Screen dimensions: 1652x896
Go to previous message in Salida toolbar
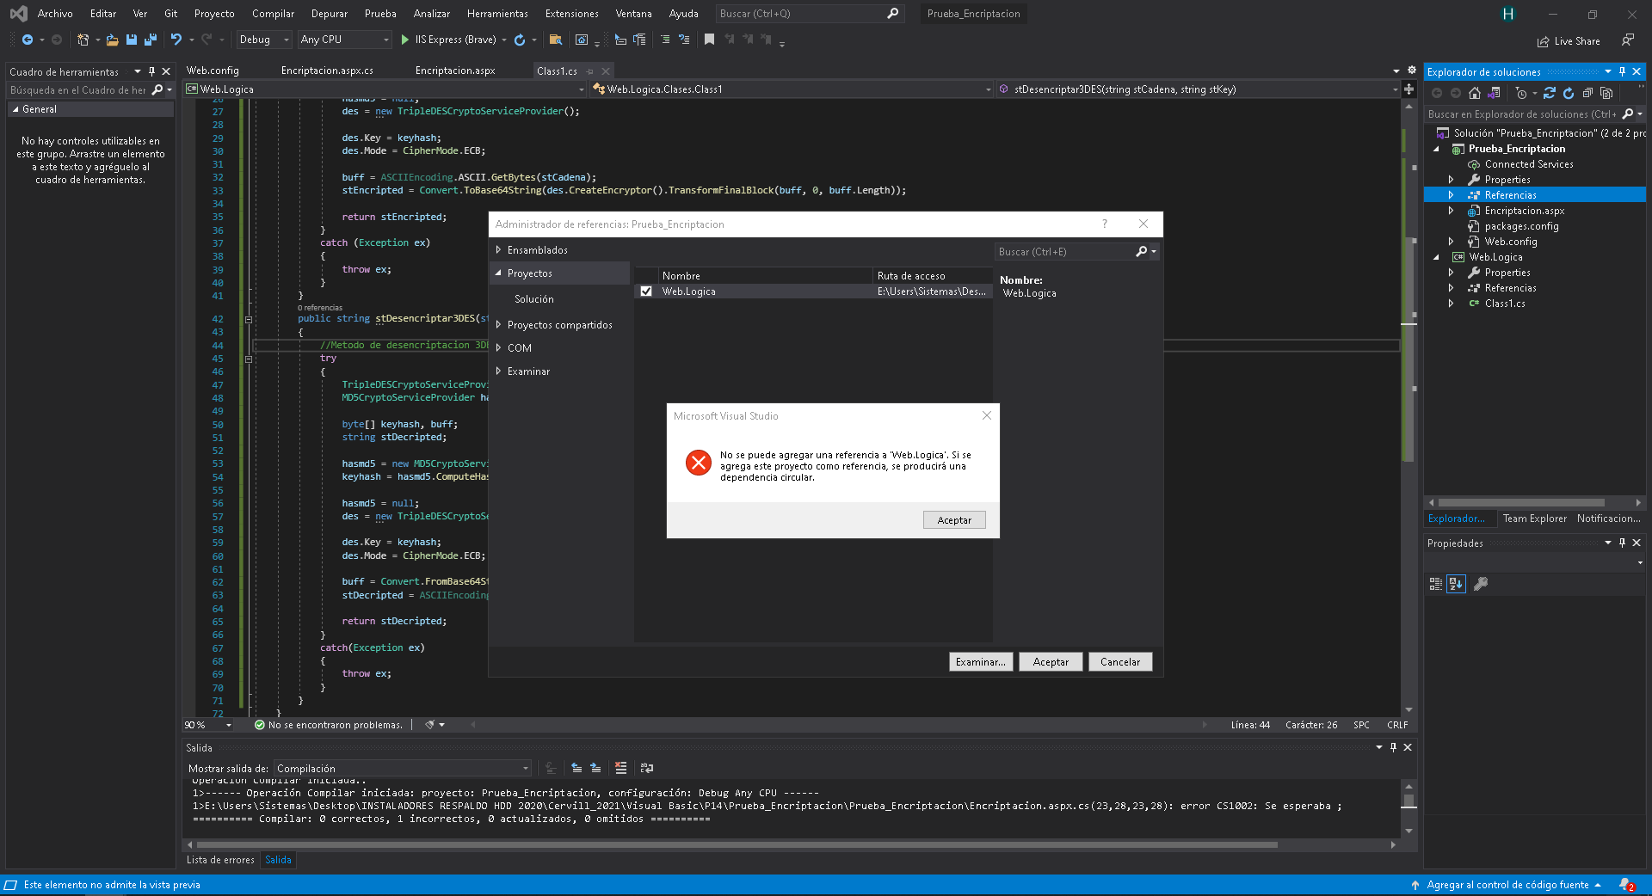576,768
